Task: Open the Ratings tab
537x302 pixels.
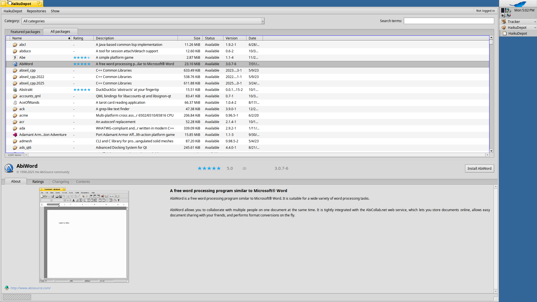Action: [x=38, y=182]
